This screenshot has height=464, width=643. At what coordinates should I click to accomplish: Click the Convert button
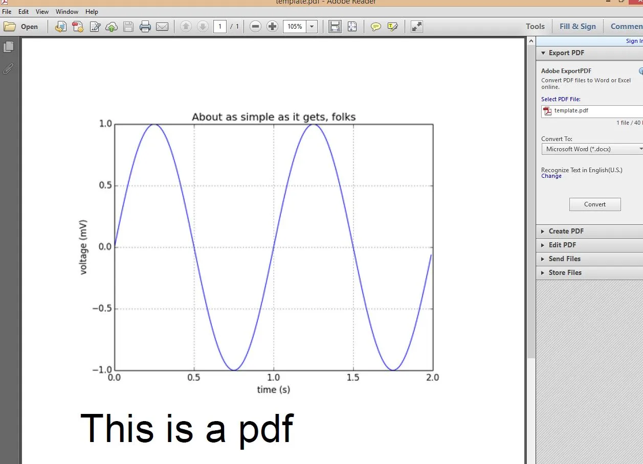tap(595, 204)
